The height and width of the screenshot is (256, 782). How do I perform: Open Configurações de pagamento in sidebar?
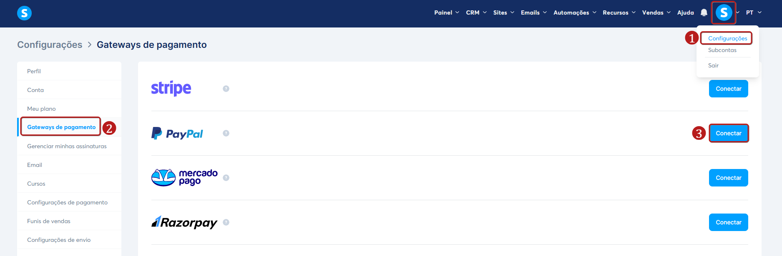[69, 202]
